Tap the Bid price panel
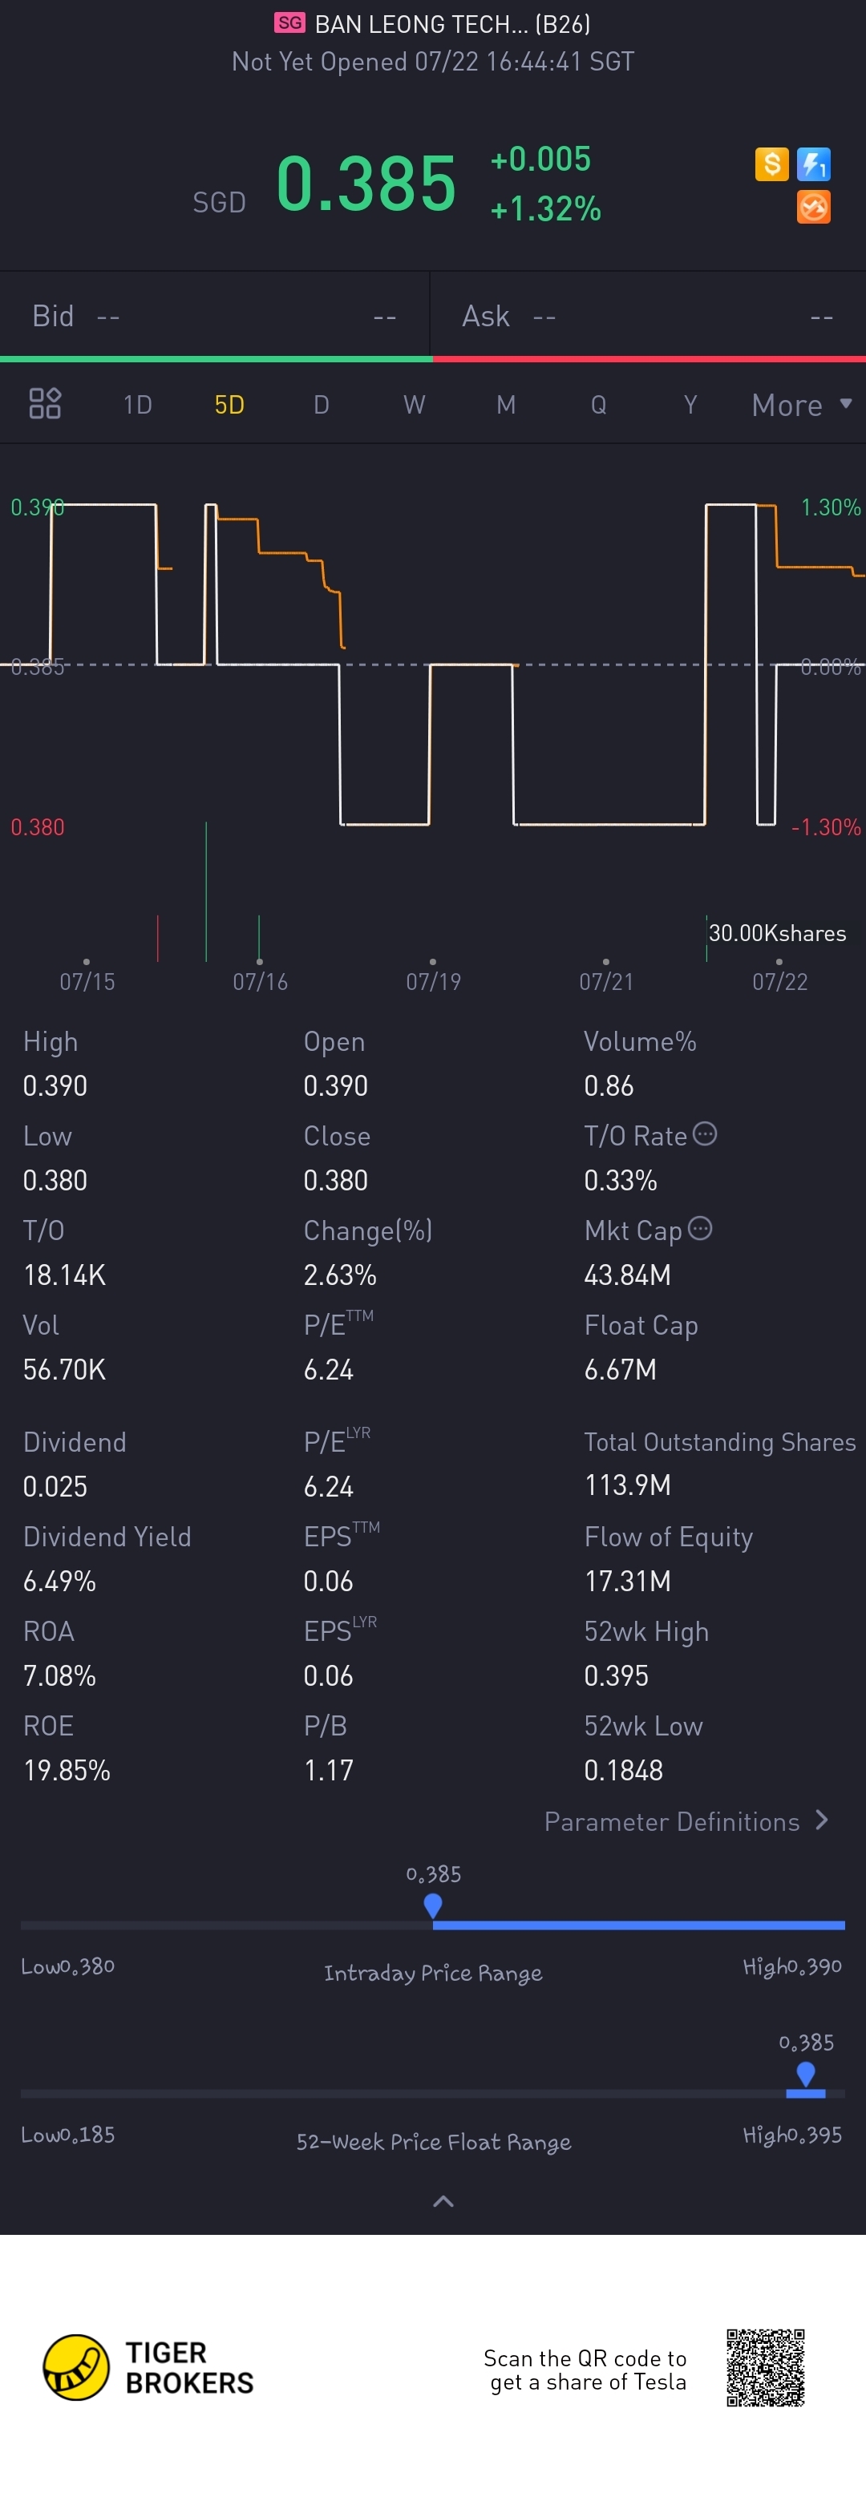The image size is (866, 2501). [215, 316]
